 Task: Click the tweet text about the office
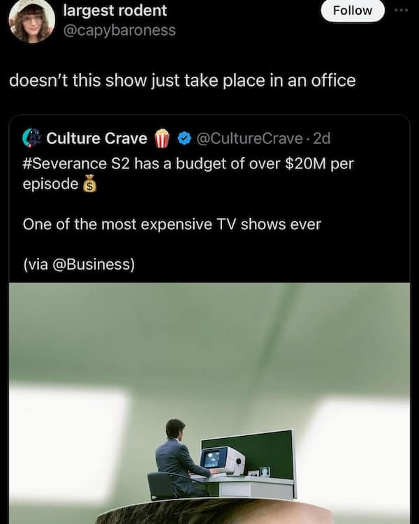182,80
